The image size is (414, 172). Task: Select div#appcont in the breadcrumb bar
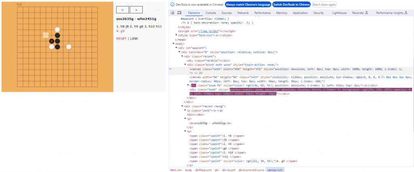204,170
